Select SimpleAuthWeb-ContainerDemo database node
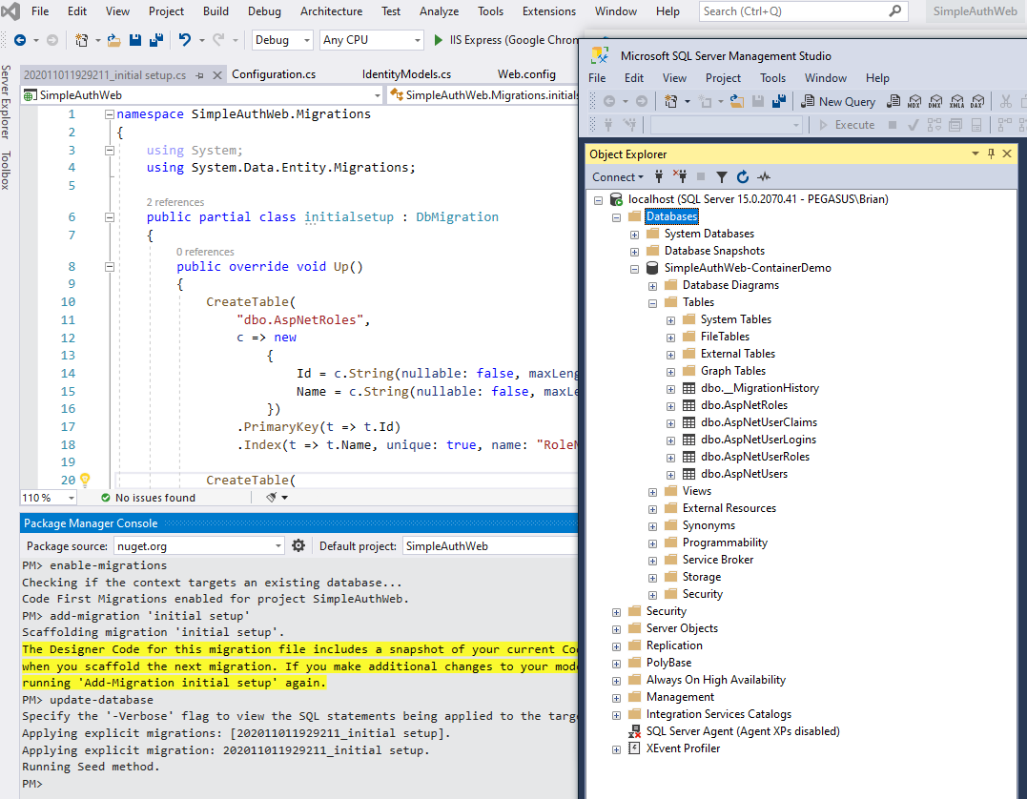1027x799 pixels. pos(748,268)
